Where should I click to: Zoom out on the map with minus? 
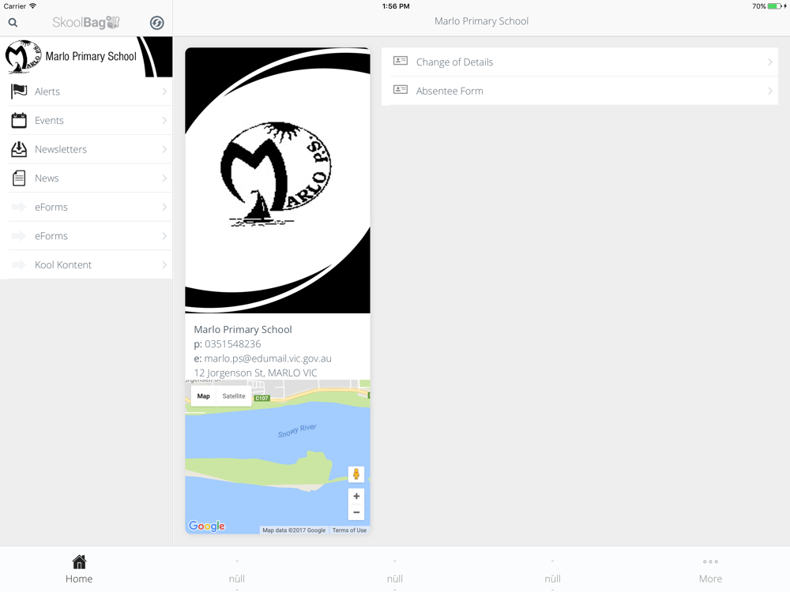point(356,512)
